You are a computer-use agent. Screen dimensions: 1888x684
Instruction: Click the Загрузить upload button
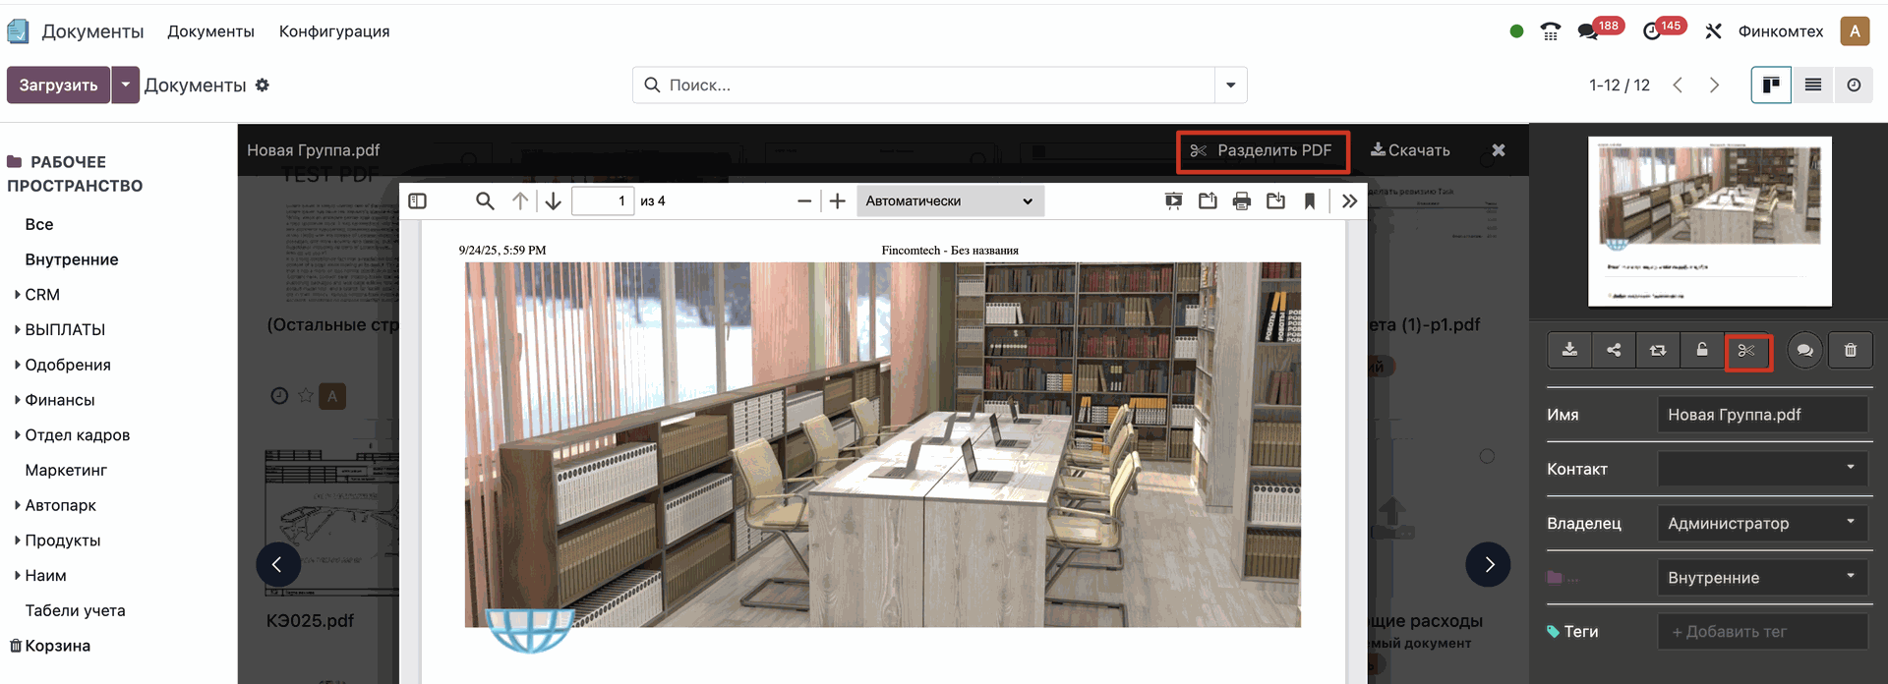click(x=58, y=85)
